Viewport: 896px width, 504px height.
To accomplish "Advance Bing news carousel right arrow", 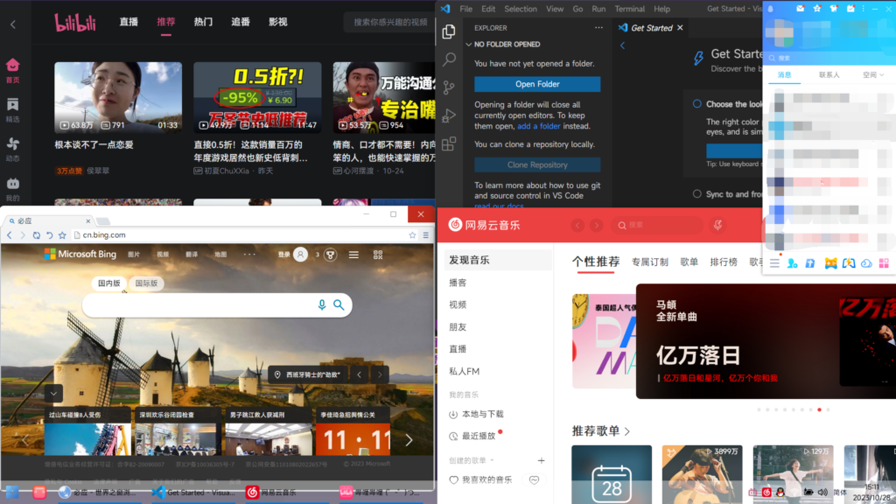I will point(409,440).
